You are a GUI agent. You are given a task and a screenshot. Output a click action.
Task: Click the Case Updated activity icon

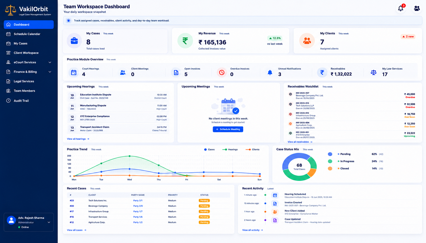[275, 220]
